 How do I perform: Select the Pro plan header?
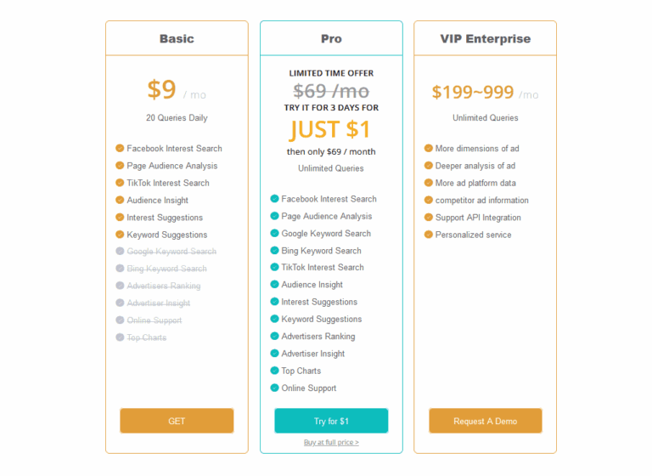(x=331, y=38)
